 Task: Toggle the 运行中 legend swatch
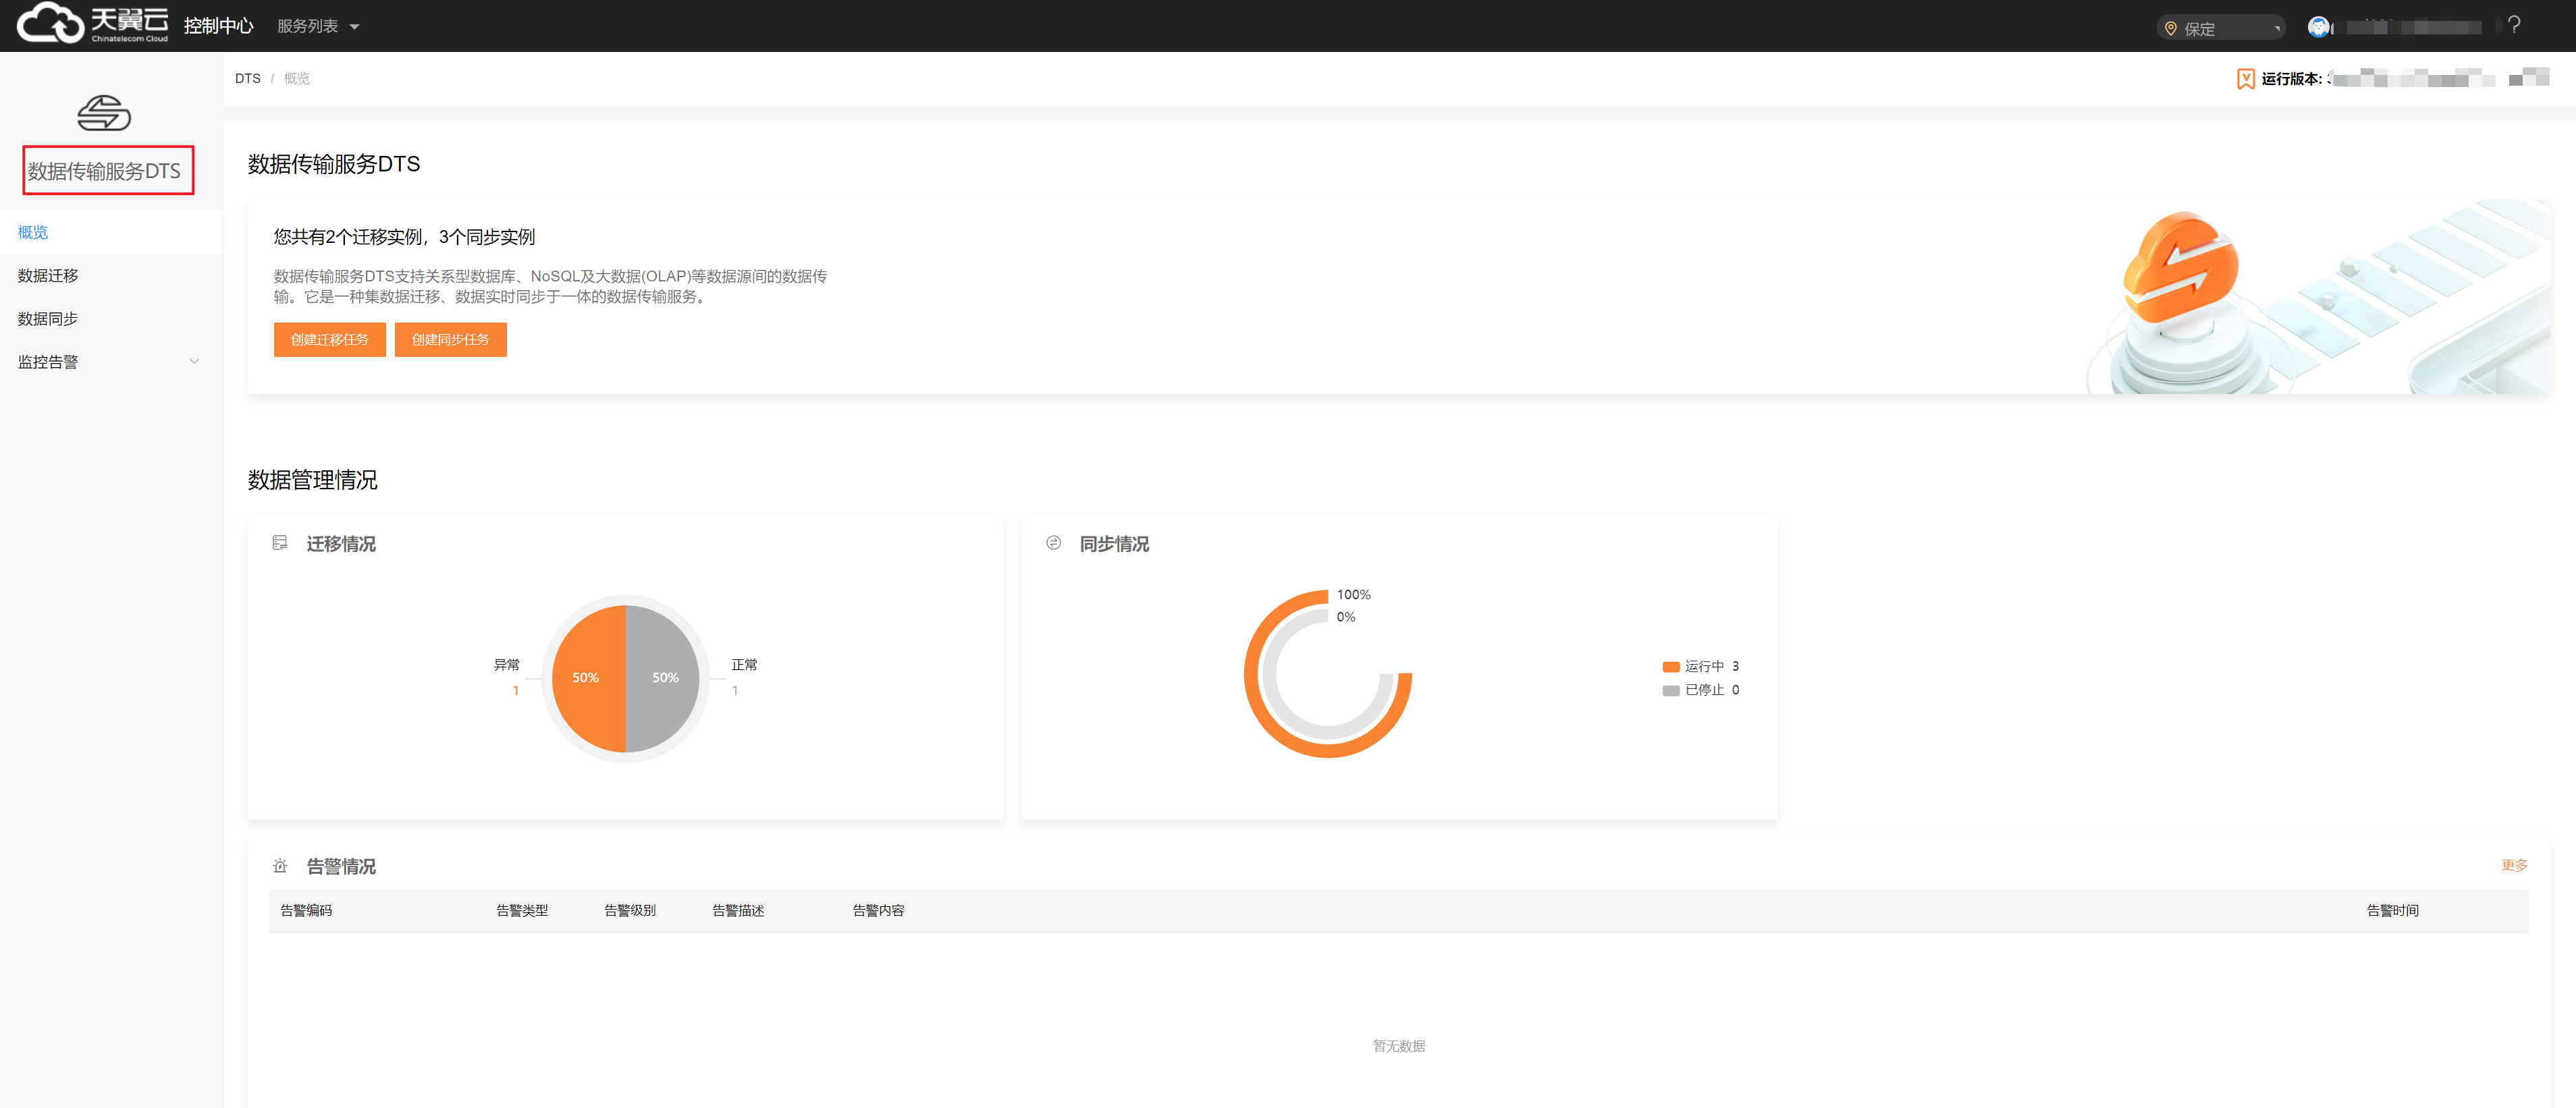[x=1671, y=667]
